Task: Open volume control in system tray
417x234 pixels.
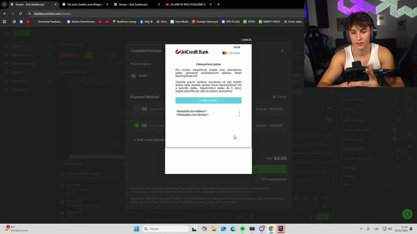Action: click(390, 229)
